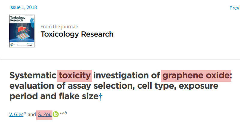Click the highlighted word toxicity in title

coord(74,76)
